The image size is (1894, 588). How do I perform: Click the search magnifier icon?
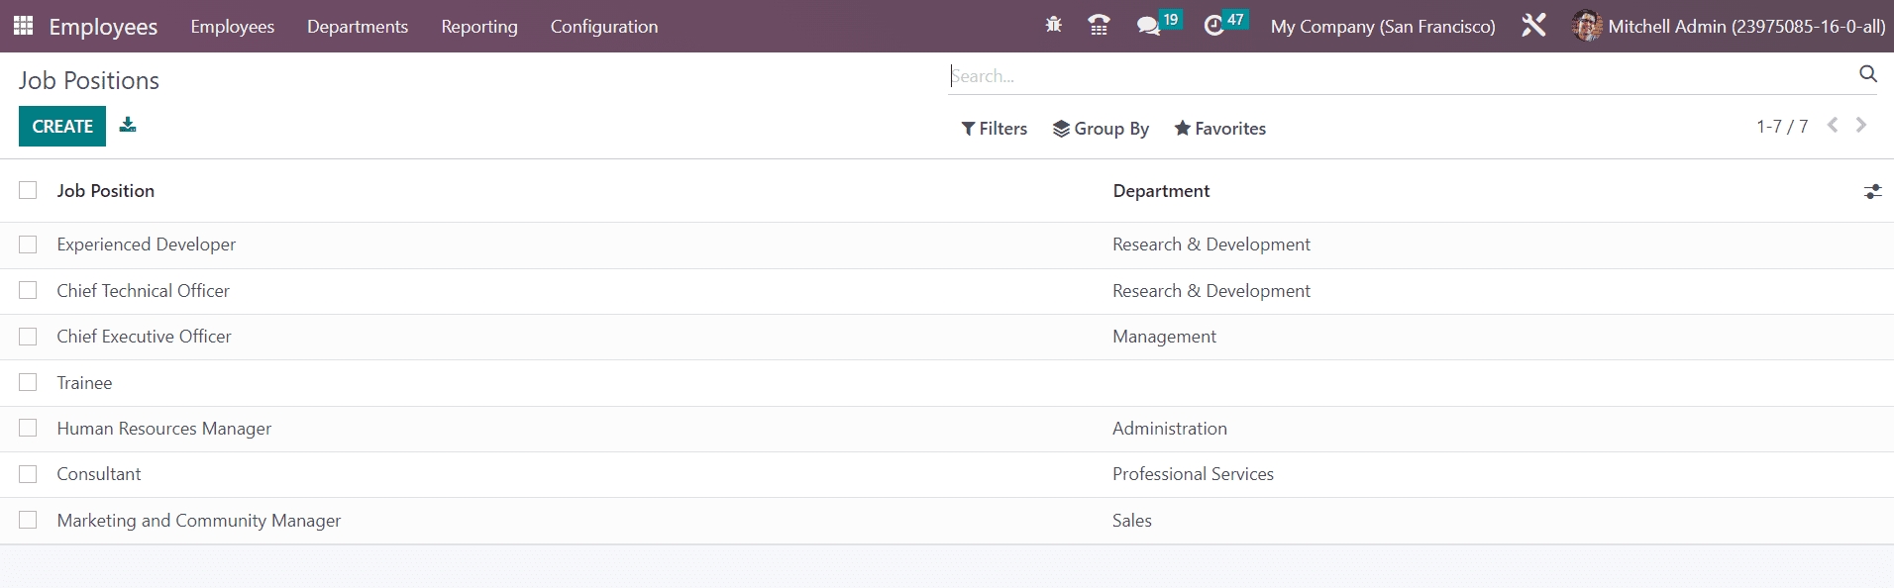(1868, 74)
